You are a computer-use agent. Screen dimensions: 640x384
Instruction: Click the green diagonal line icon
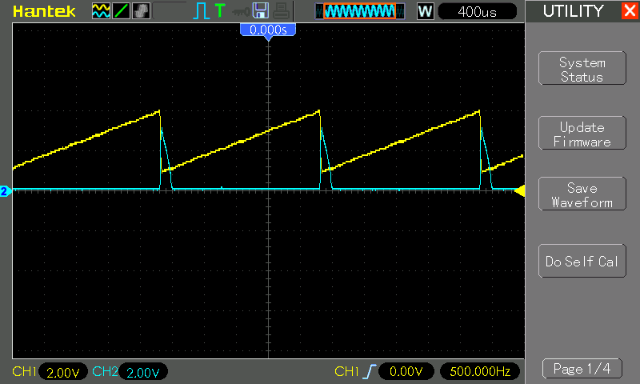tap(122, 11)
